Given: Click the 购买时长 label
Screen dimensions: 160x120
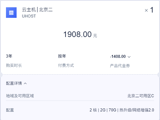Looking at the screenshot, I should (14, 65).
